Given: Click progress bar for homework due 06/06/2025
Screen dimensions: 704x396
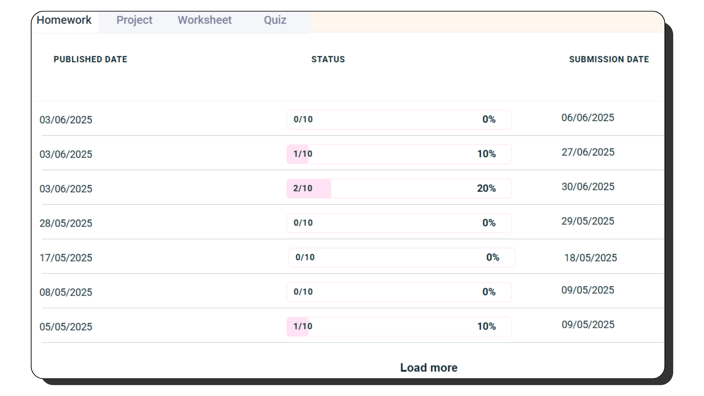Looking at the screenshot, I should (x=399, y=120).
